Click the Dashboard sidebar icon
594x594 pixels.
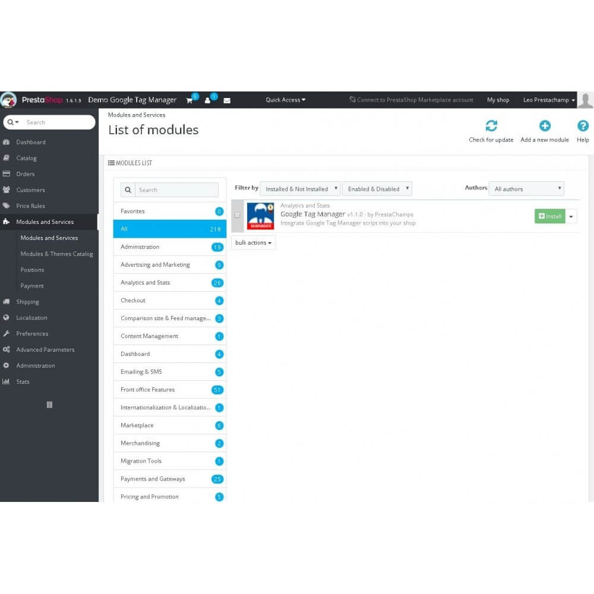[6, 142]
